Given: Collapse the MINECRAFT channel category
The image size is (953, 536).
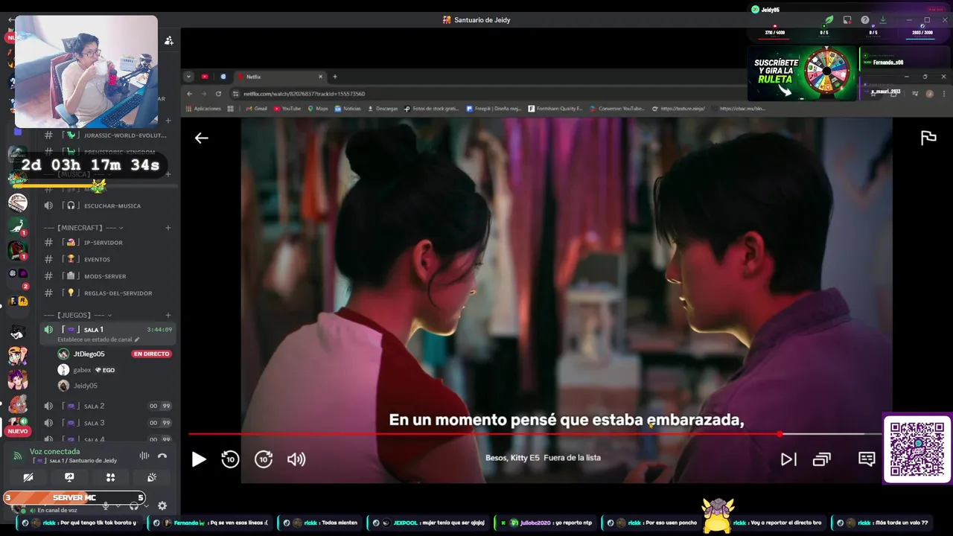Looking at the screenshot, I should click(83, 228).
